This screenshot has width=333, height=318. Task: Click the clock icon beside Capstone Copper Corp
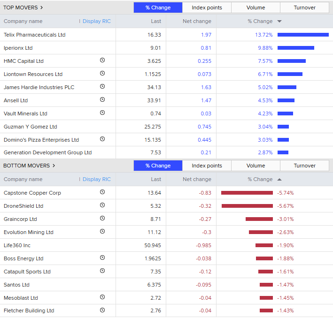(x=102, y=192)
